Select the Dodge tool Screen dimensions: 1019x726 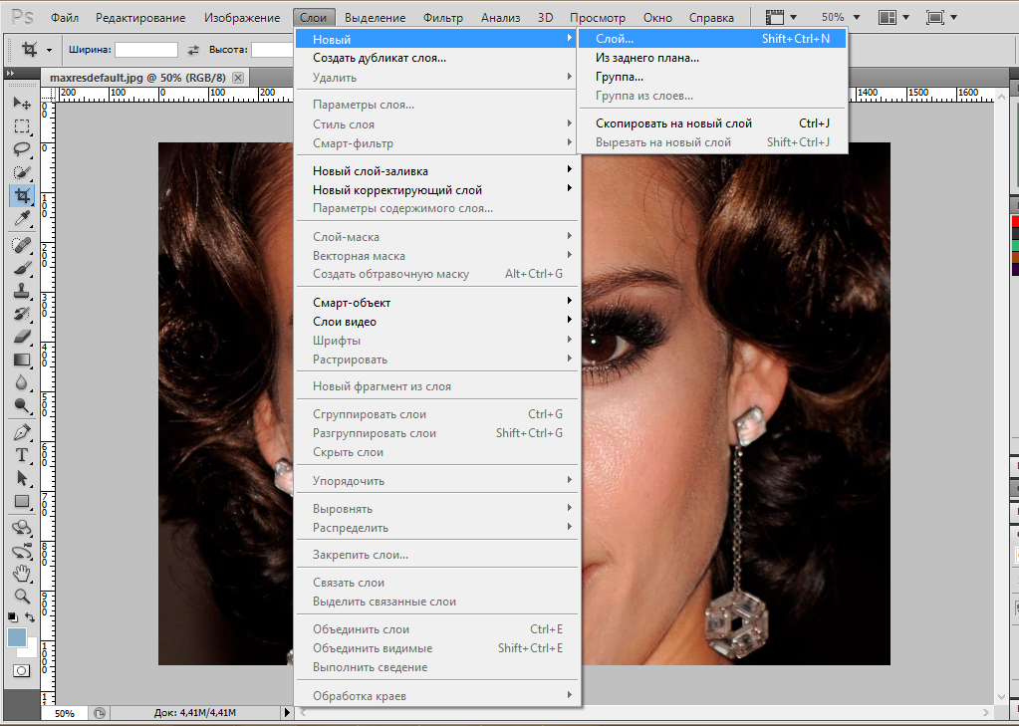tap(22, 405)
